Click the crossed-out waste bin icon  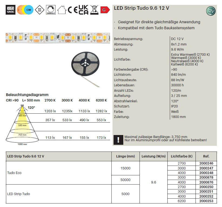pos(95,10)
